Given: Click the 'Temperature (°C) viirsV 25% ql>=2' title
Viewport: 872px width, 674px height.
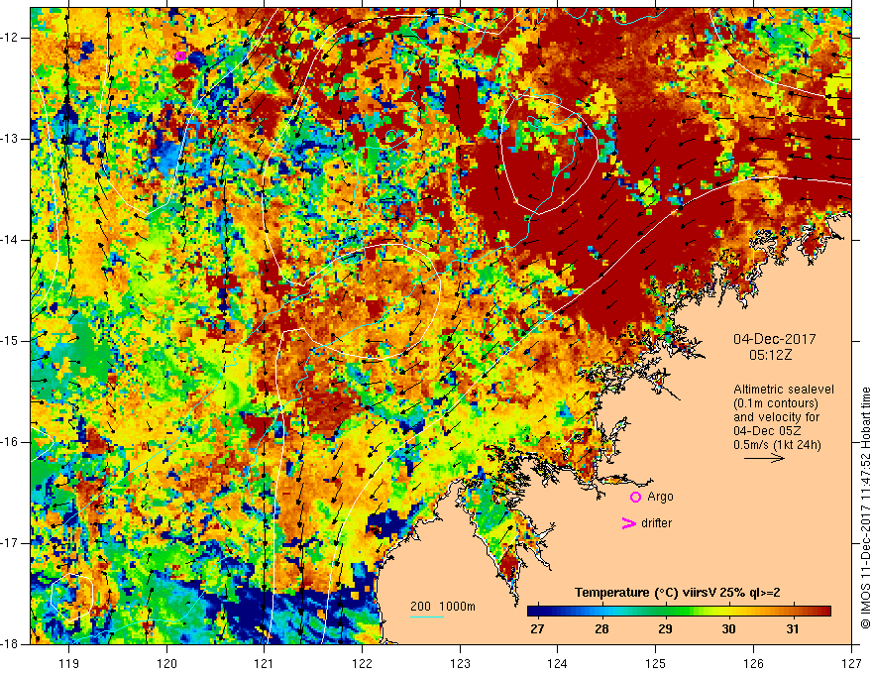Looking at the screenshot, I should click(678, 593).
